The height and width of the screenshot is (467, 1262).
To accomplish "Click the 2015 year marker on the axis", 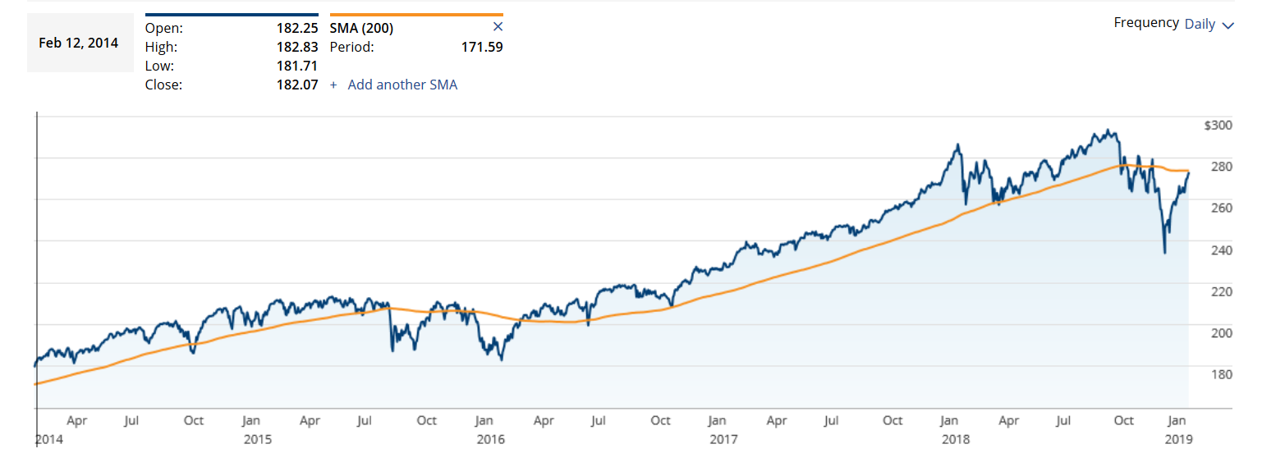I will [x=257, y=439].
